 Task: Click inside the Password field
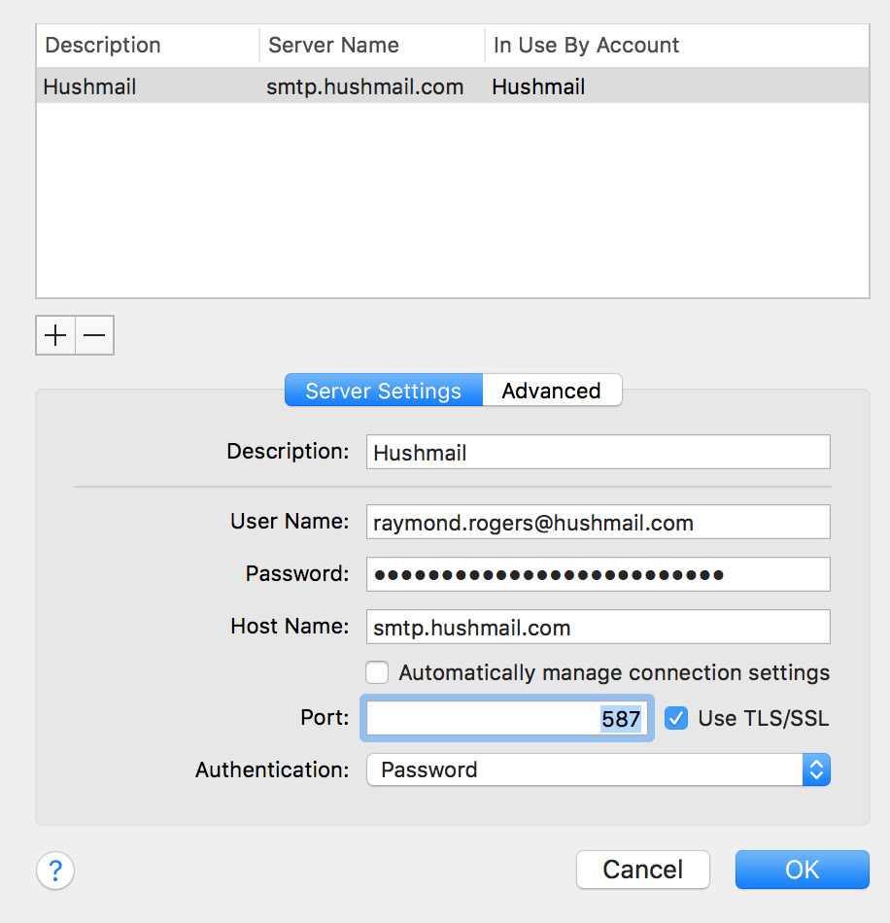(598, 575)
